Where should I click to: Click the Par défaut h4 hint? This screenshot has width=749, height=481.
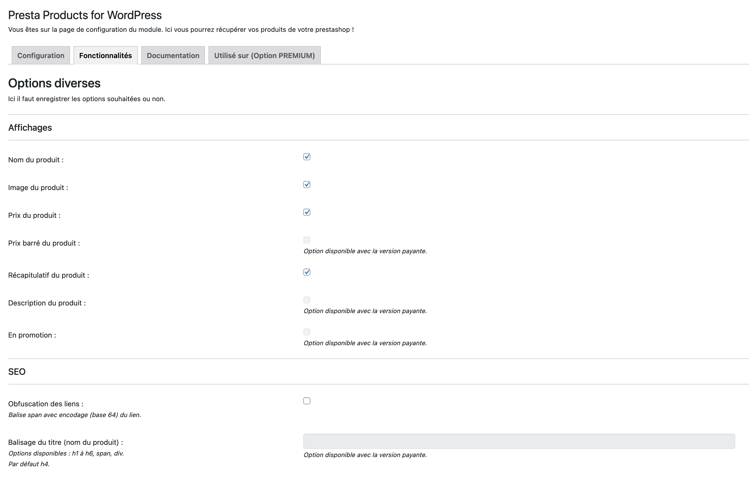(29, 464)
